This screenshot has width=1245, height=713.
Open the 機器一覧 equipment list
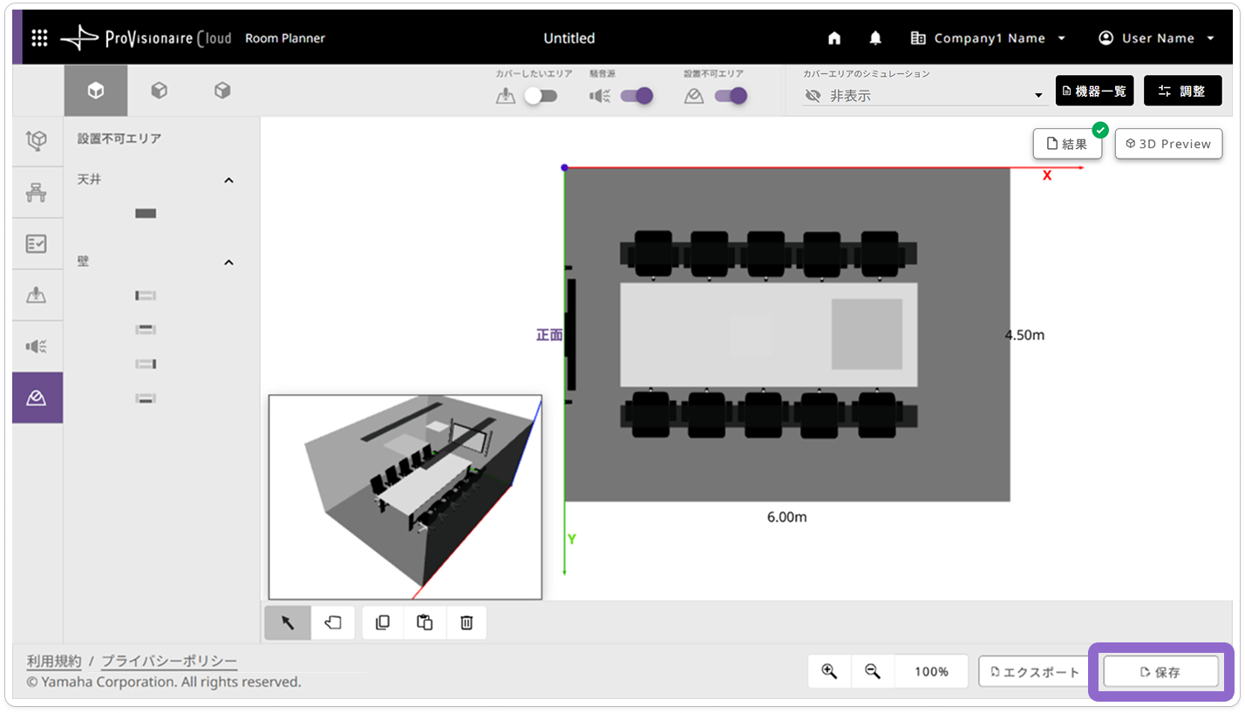(x=1094, y=91)
